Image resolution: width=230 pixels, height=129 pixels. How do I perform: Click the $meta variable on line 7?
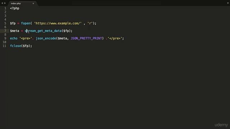pyautogui.click(x=14, y=31)
